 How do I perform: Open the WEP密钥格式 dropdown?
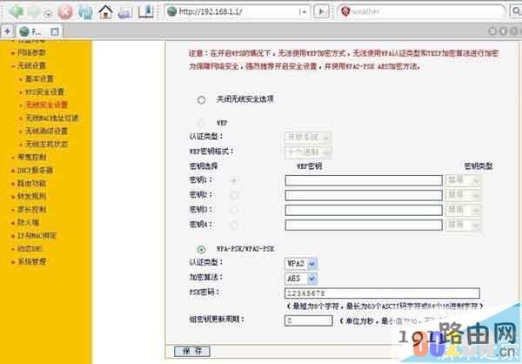tap(308, 152)
